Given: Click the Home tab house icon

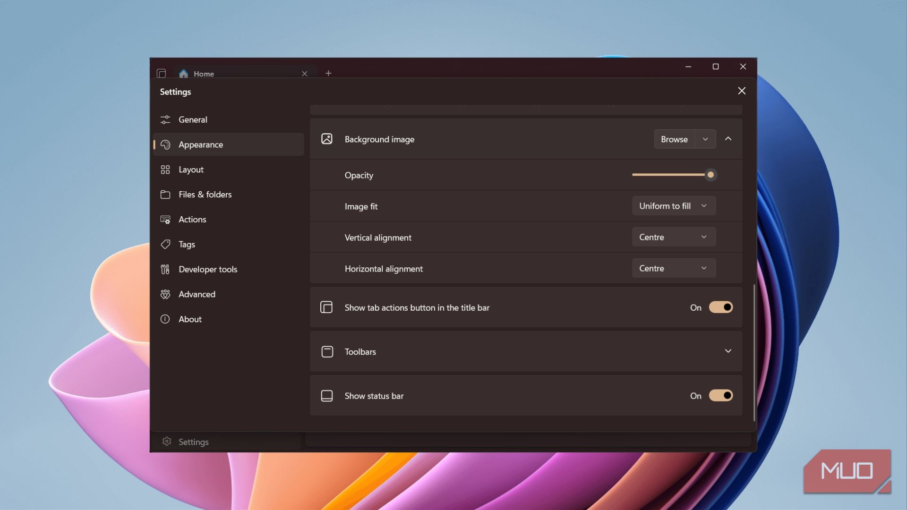Looking at the screenshot, I should [184, 74].
